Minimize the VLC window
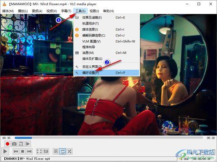The width and height of the screenshot is (217, 162). click(x=187, y=4)
